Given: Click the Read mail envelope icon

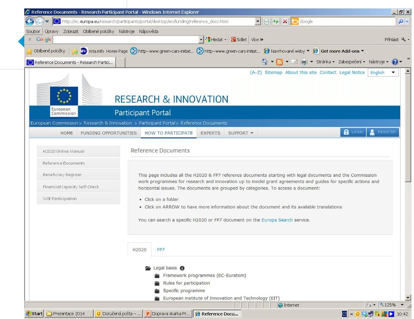Looking at the screenshot, I should click(295, 62).
